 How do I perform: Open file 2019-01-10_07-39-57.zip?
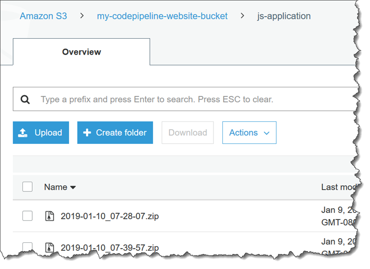click(x=110, y=247)
